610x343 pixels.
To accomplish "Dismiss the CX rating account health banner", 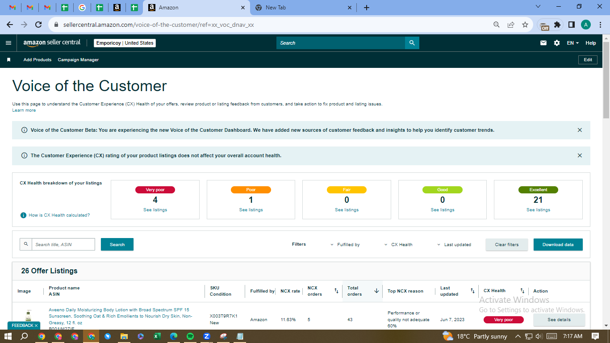I will click(580, 155).
